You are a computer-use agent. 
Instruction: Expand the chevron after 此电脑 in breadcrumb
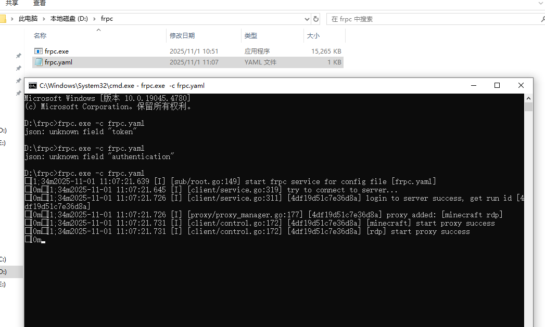point(44,19)
